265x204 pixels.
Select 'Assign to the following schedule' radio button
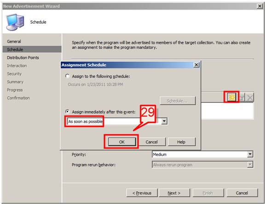tap(67, 76)
